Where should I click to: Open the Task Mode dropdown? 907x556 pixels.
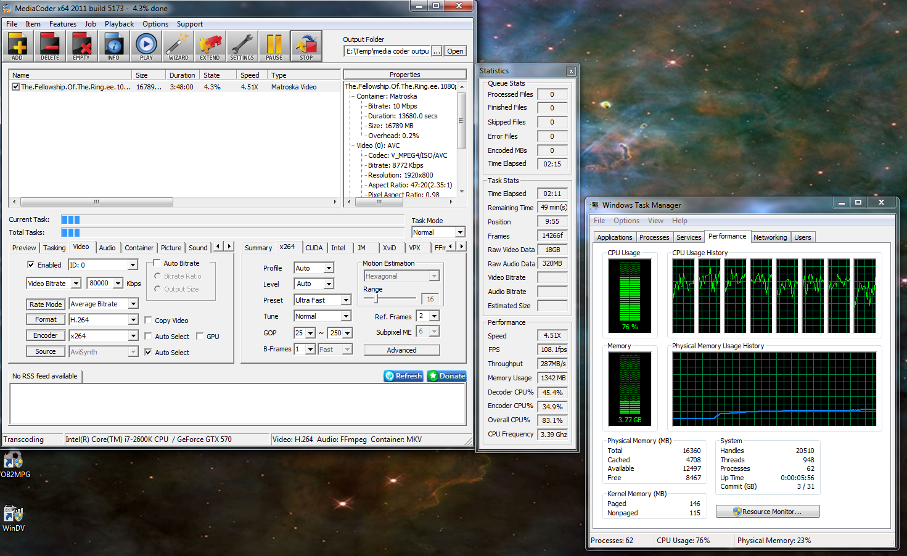click(460, 232)
